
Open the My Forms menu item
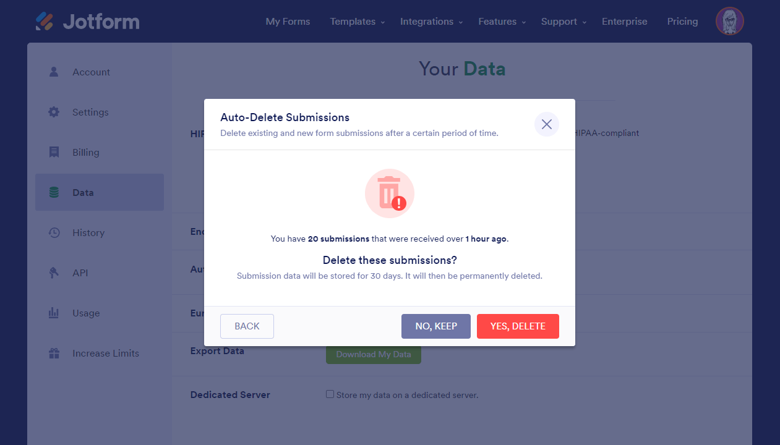288,22
